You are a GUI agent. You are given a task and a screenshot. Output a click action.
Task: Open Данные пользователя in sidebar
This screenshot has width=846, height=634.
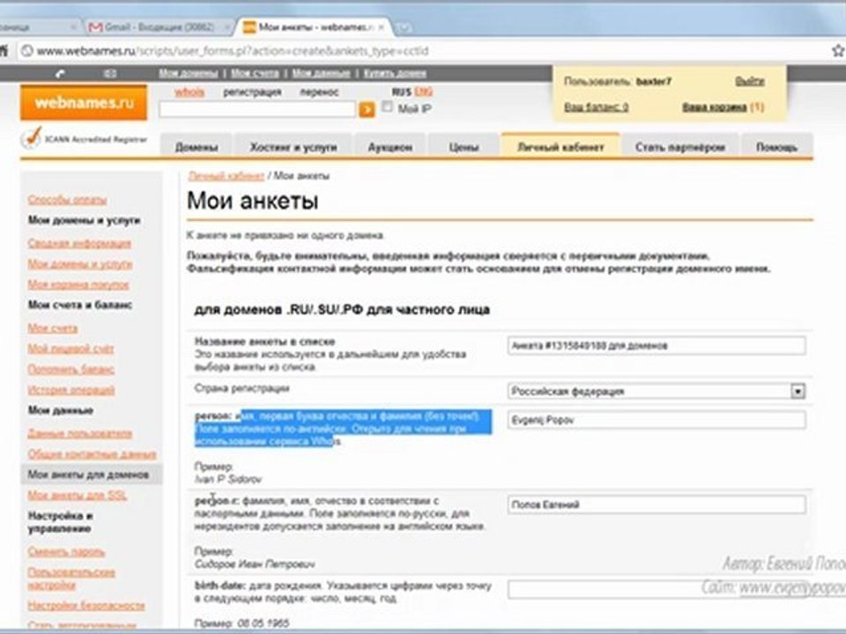80,433
